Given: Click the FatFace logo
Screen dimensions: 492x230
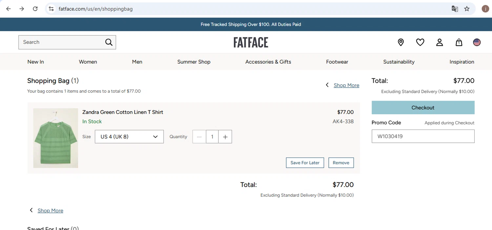Looking at the screenshot, I should pos(251,42).
